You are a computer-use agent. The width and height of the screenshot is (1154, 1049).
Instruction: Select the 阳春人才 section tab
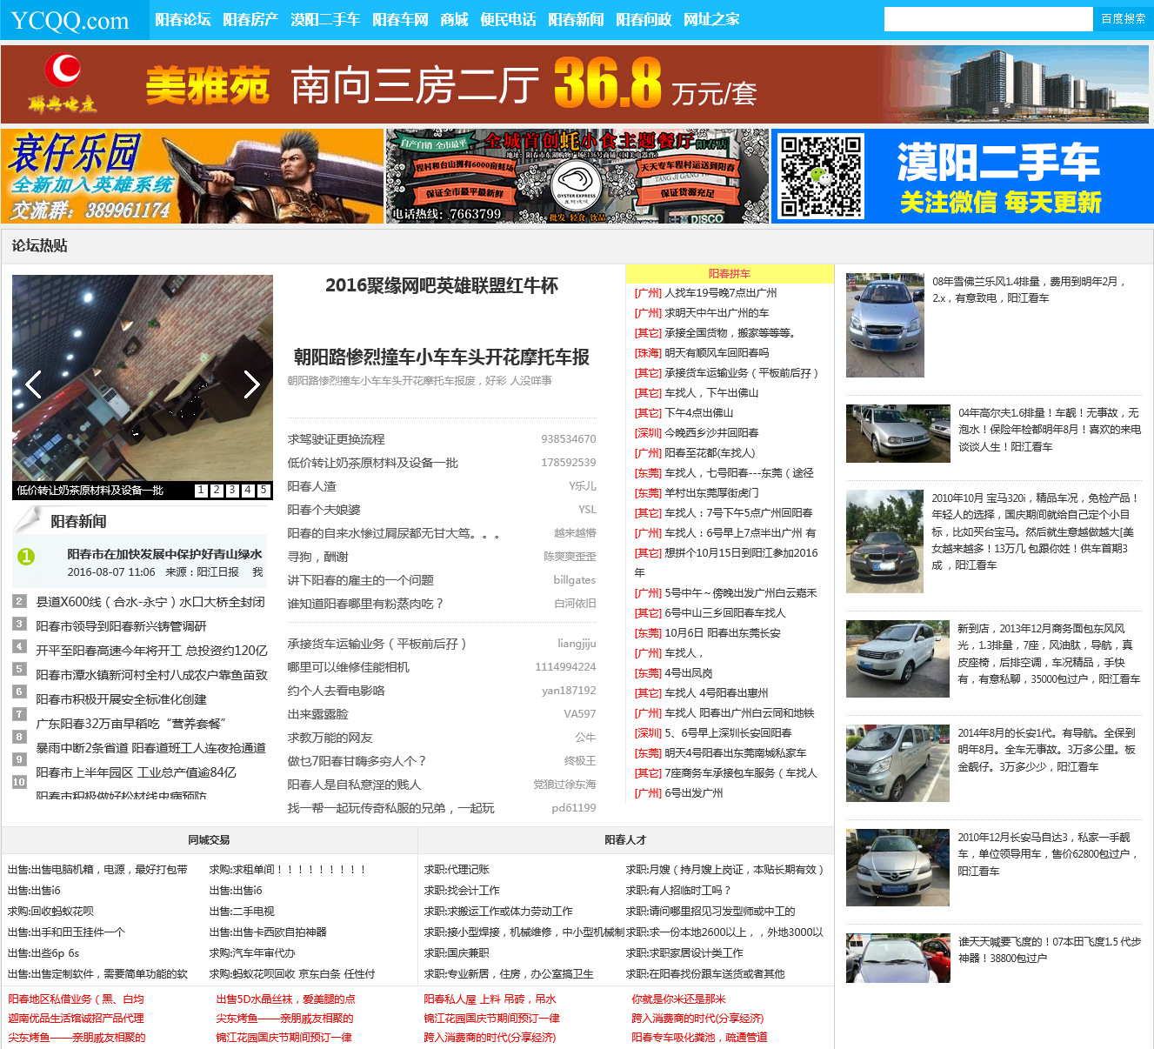click(x=625, y=840)
